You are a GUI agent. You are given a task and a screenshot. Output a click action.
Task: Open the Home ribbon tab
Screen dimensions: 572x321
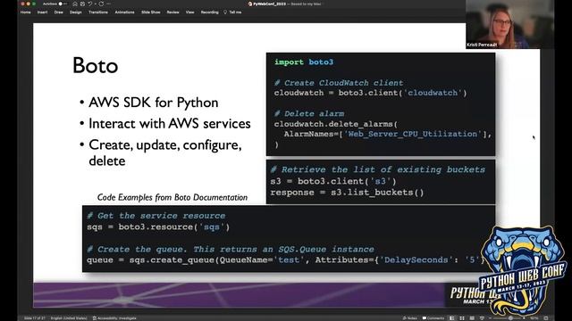(x=26, y=12)
